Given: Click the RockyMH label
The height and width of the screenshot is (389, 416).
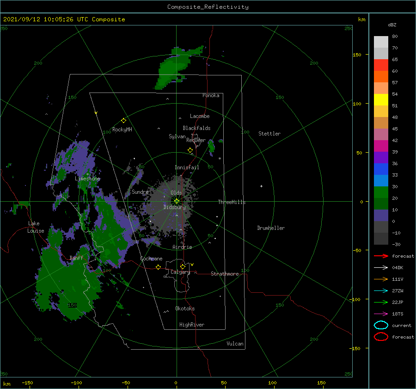Looking at the screenshot, I should click(x=122, y=130).
